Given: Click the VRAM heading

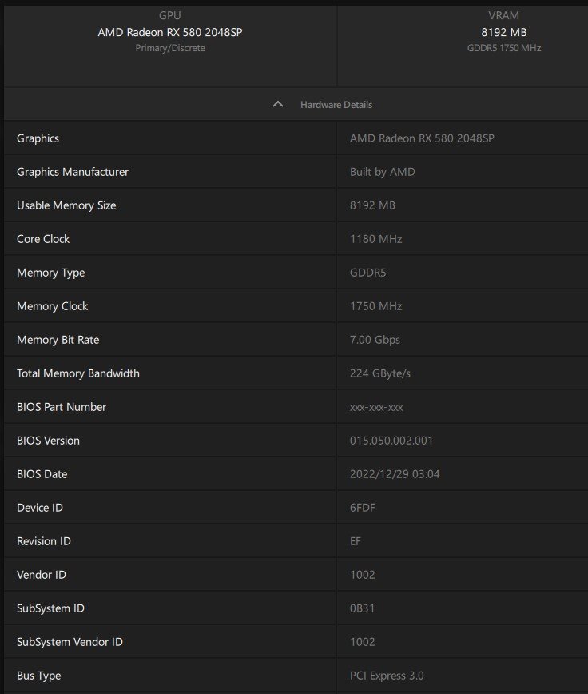Looking at the screenshot, I should (x=504, y=15).
